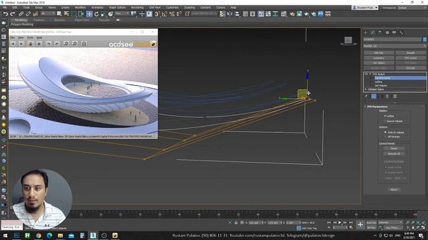
Task: Activate the Select and Rotate tool
Action: pos(96,13)
